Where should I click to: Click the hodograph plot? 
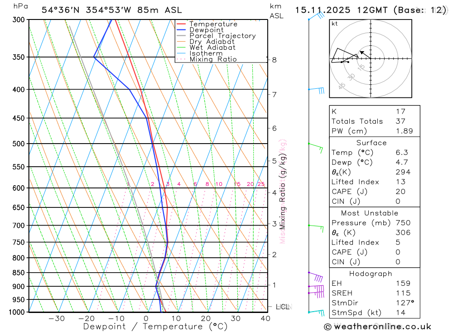point(371,59)
